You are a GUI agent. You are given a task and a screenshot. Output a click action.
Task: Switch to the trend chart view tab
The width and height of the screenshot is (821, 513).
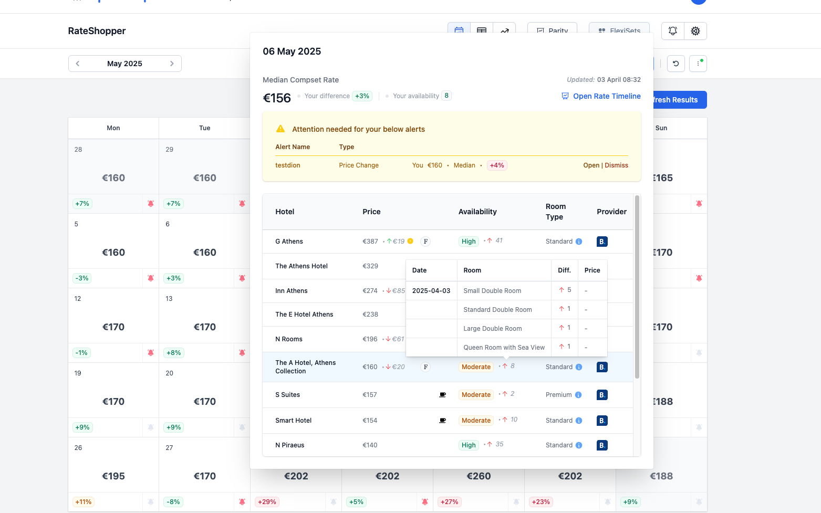click(x=504, y=31)
